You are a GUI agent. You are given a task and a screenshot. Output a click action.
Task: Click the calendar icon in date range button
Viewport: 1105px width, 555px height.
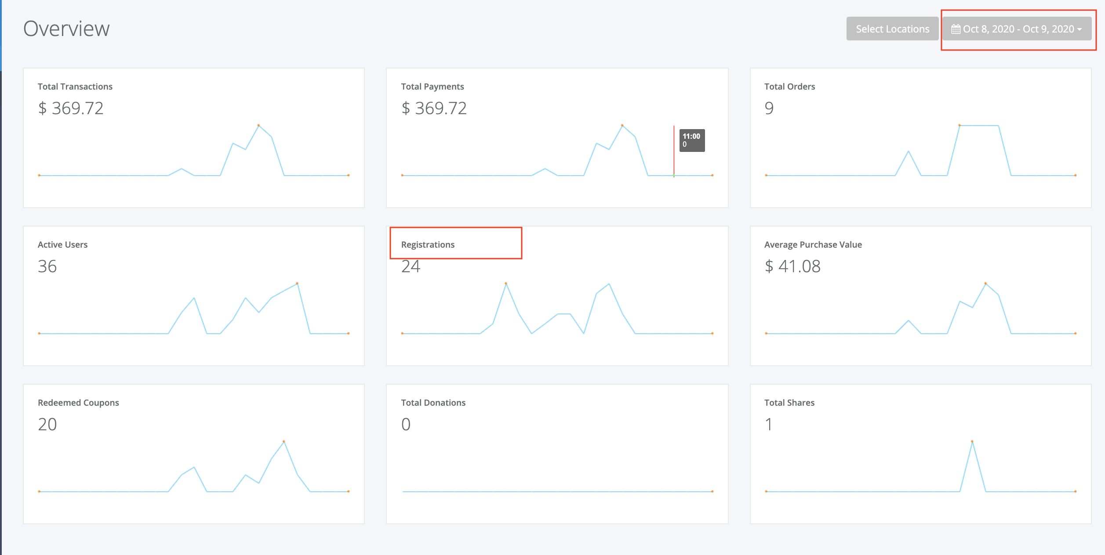coord(956,29)
